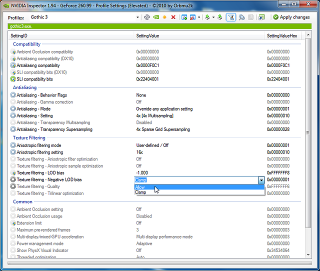
Task: Select Allow in the dropdown list
Action: 199,187
